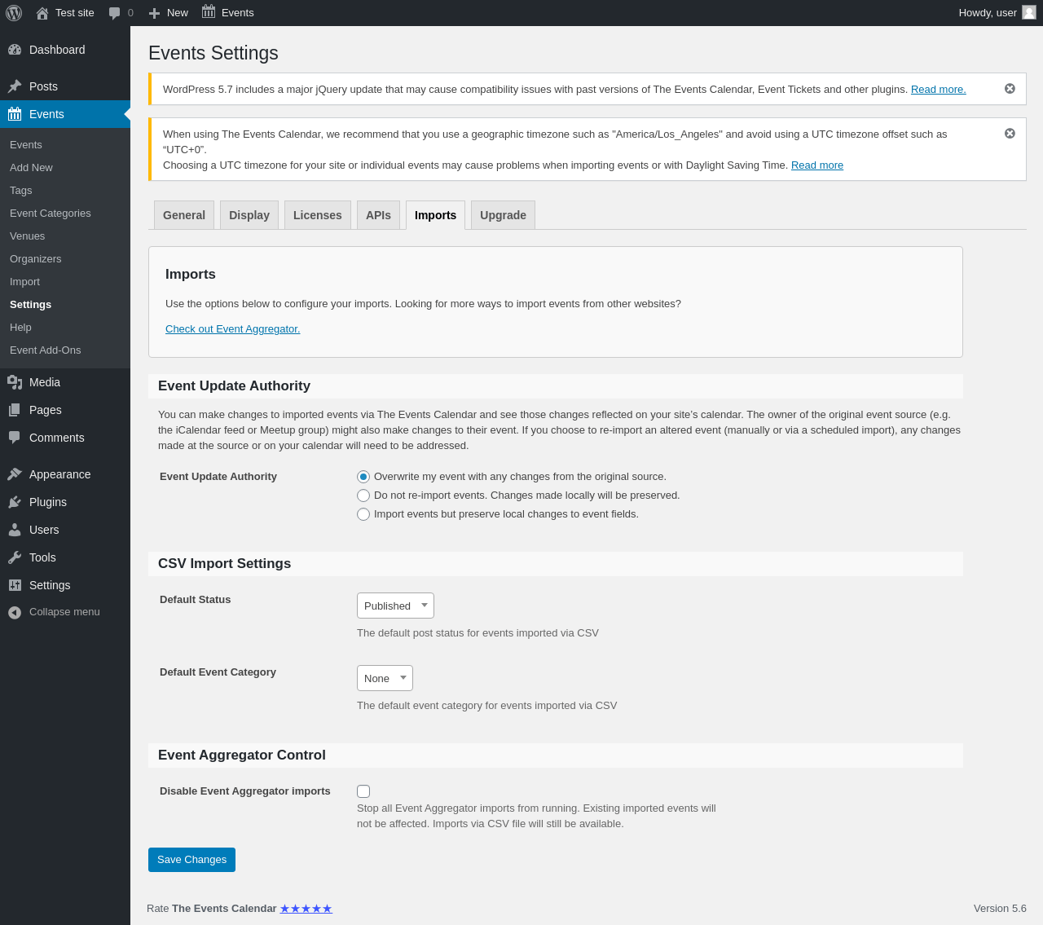This screenshot has width=1043, height=925.
Task: Click the Appearance paintbrush icon
Action: tap(15, 474)
